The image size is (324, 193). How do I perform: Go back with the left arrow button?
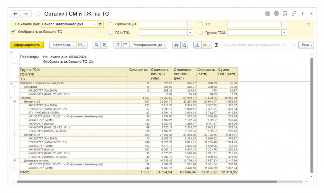(15, 14)
